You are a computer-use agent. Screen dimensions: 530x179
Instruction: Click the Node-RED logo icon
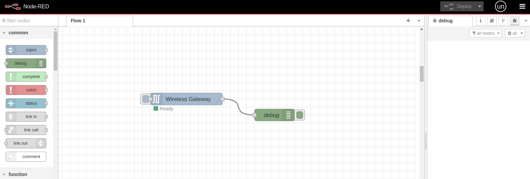tap(13, 6)
